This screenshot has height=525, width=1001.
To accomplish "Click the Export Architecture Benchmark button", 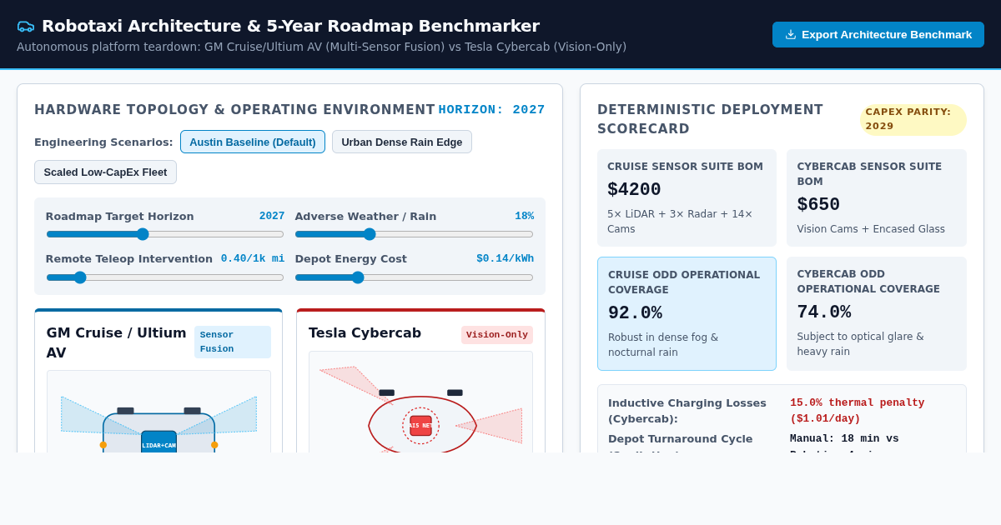I will [878, 34].
